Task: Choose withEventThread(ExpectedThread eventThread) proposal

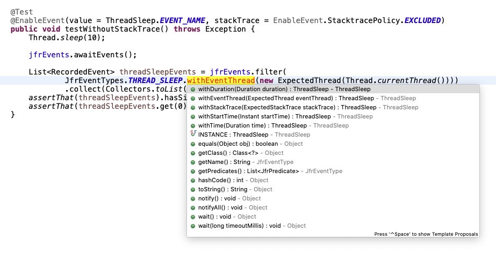Action: pyautogui.click(x=333, y=98)
